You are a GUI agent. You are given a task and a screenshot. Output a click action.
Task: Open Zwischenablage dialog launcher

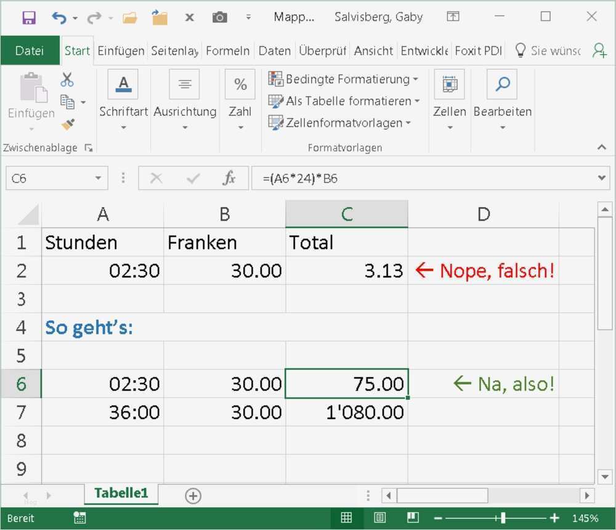point(89,148)
